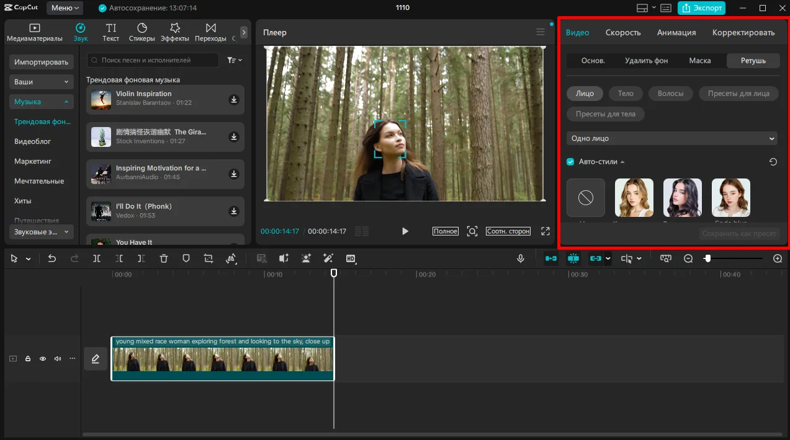The width and height of the screenshot is (790, 440).
Task: Click the undo arrow in timeline toolbar
Action: click(x=52, y=258)
